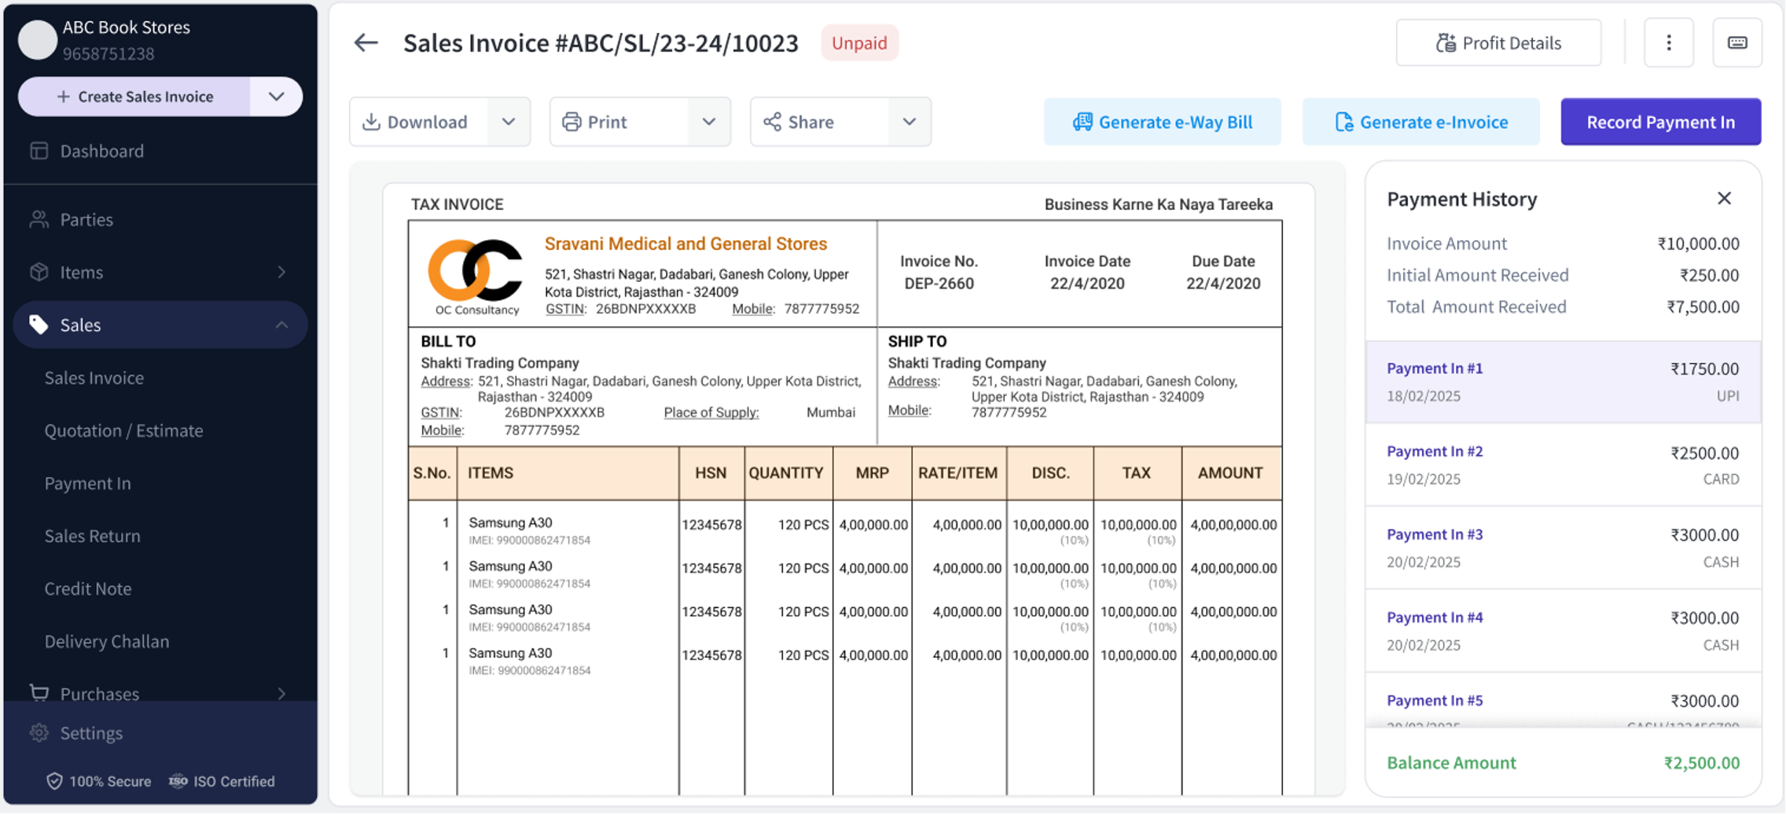The image size is (1786, 814).
Task: Click Generate e-Way Bill
Action: pyautogui.click(x=1162, y=122)
